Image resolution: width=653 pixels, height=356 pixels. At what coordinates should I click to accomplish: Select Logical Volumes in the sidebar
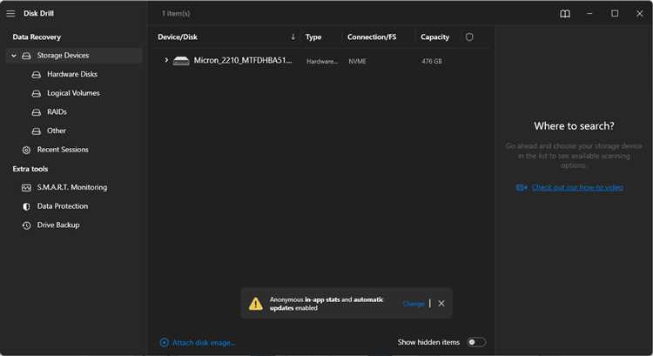[73, 93]
